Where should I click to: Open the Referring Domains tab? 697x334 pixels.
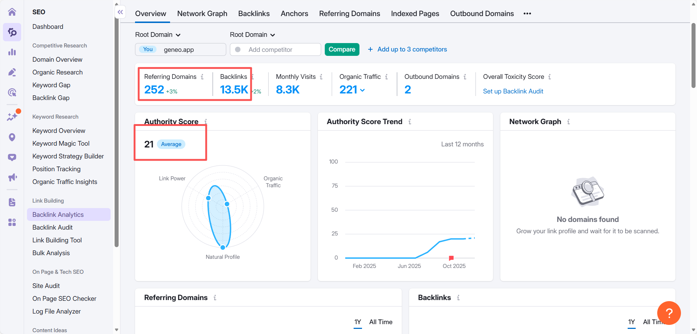click(x=350, y=14)
